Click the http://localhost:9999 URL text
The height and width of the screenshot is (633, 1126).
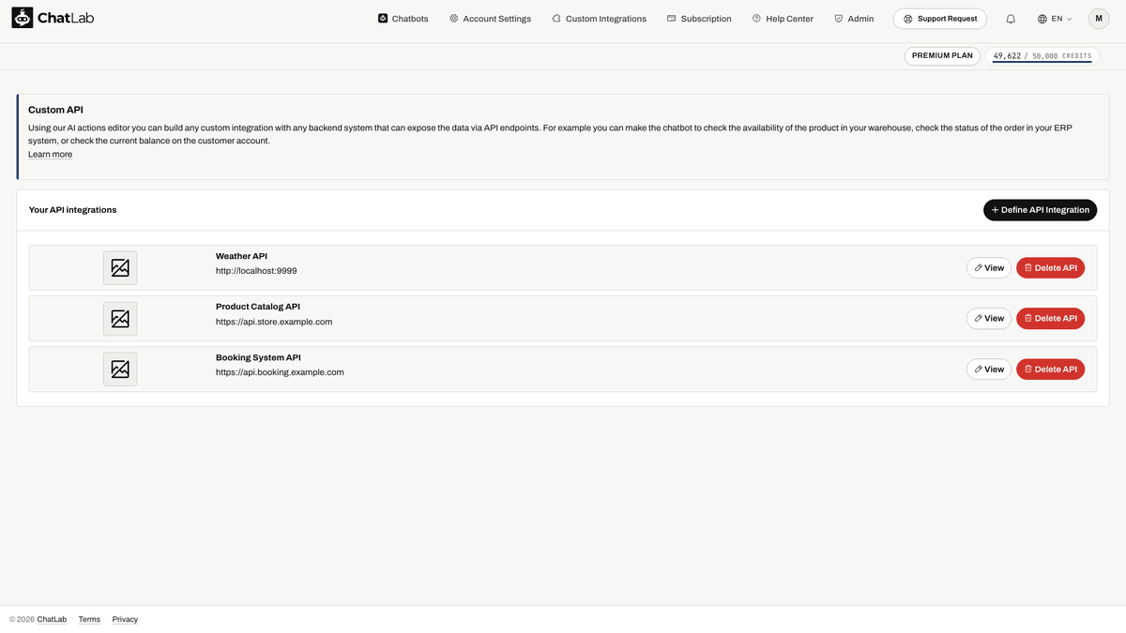tap(256, 271)
